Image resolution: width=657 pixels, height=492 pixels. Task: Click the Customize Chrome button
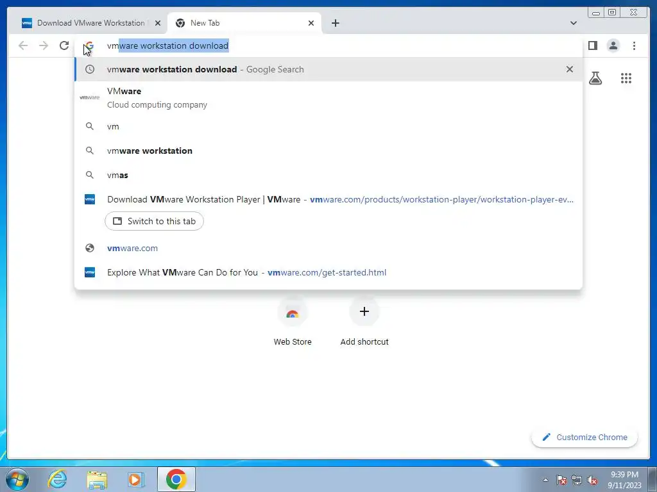tap(584, 437)
